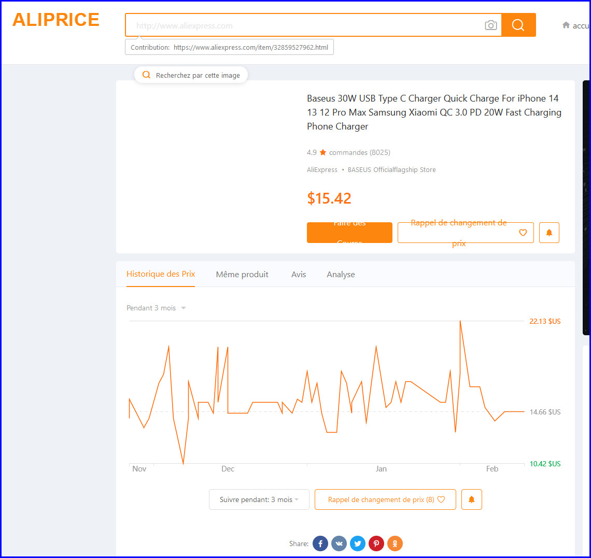Viewport: 591px width, 558px height.
Task: Expand the 'Pendant 3 mois' dropdown
Action: coord(156,308)
